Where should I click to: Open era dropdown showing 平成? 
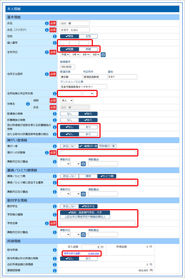65,54
